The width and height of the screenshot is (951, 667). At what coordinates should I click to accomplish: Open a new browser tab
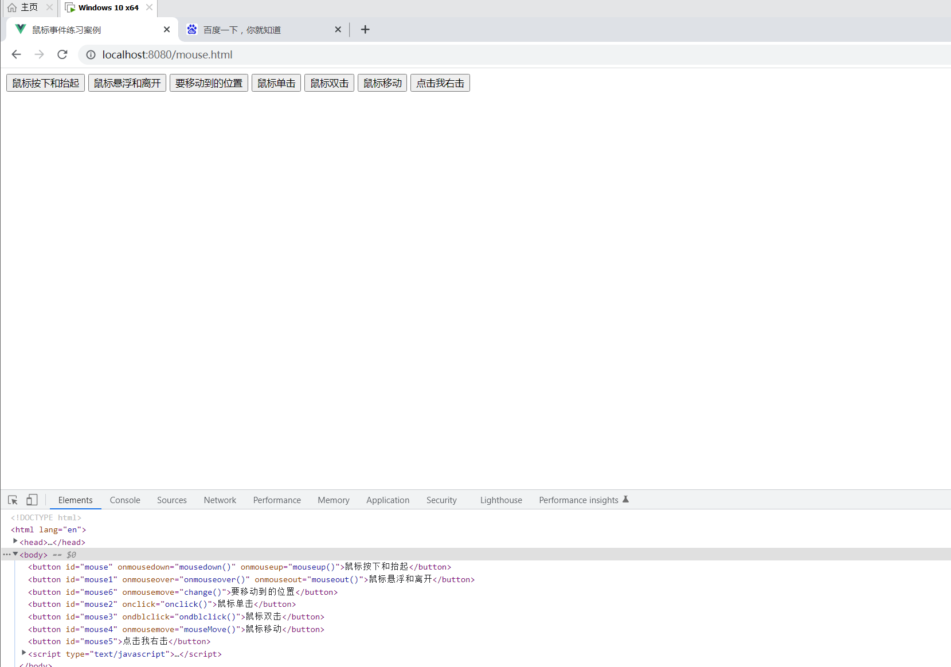click(365, 29)
